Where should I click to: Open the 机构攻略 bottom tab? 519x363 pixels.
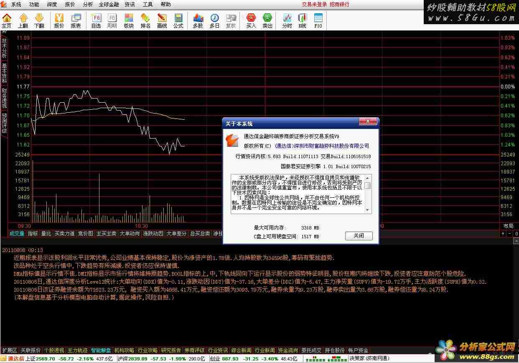pyautogui.click(x=125, y=350)
